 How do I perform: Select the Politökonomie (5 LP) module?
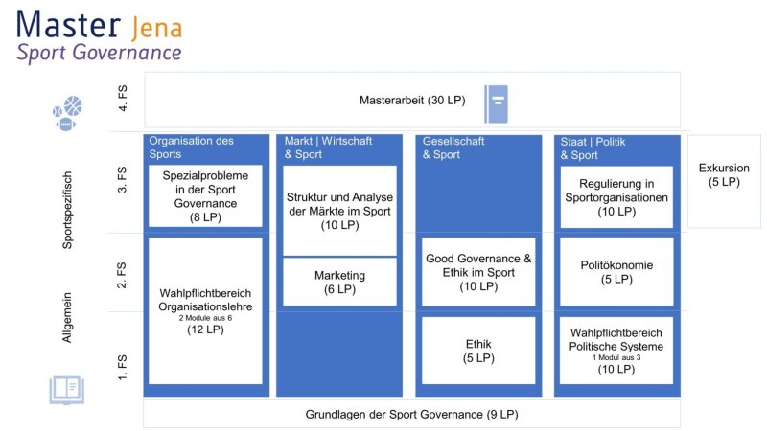pyautogui.click(x=616, y=272)
